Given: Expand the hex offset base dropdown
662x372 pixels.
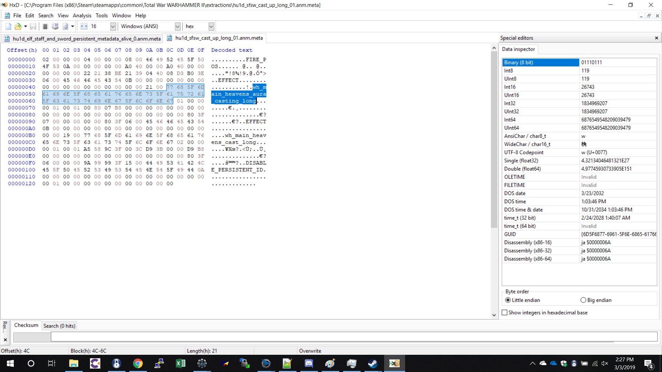Looking at the screenshot, I should [211, 27].
